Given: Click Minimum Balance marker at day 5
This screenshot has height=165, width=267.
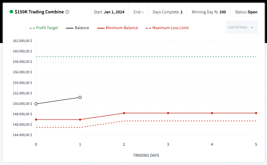Looking at the screenshot, I should [x=256, y=113].
